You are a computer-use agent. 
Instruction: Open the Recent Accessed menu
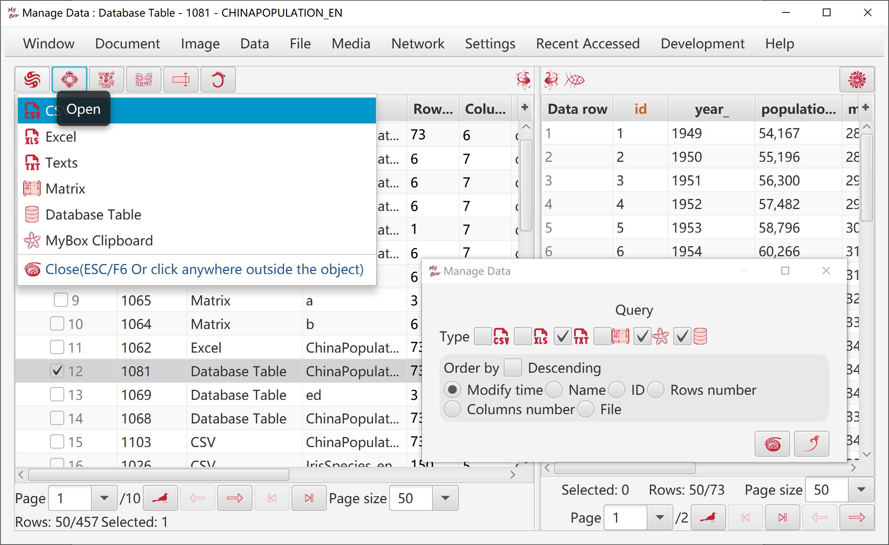(588, 43)
